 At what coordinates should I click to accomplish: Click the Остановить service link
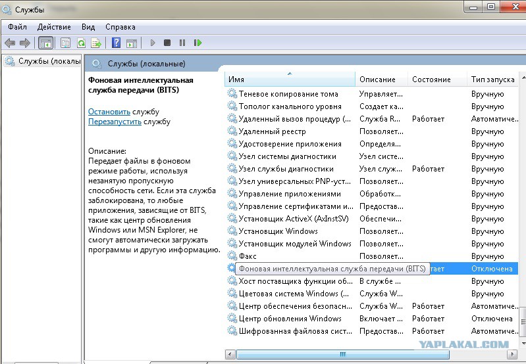[109, 112]
